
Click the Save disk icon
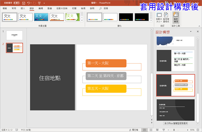[23, 3]
